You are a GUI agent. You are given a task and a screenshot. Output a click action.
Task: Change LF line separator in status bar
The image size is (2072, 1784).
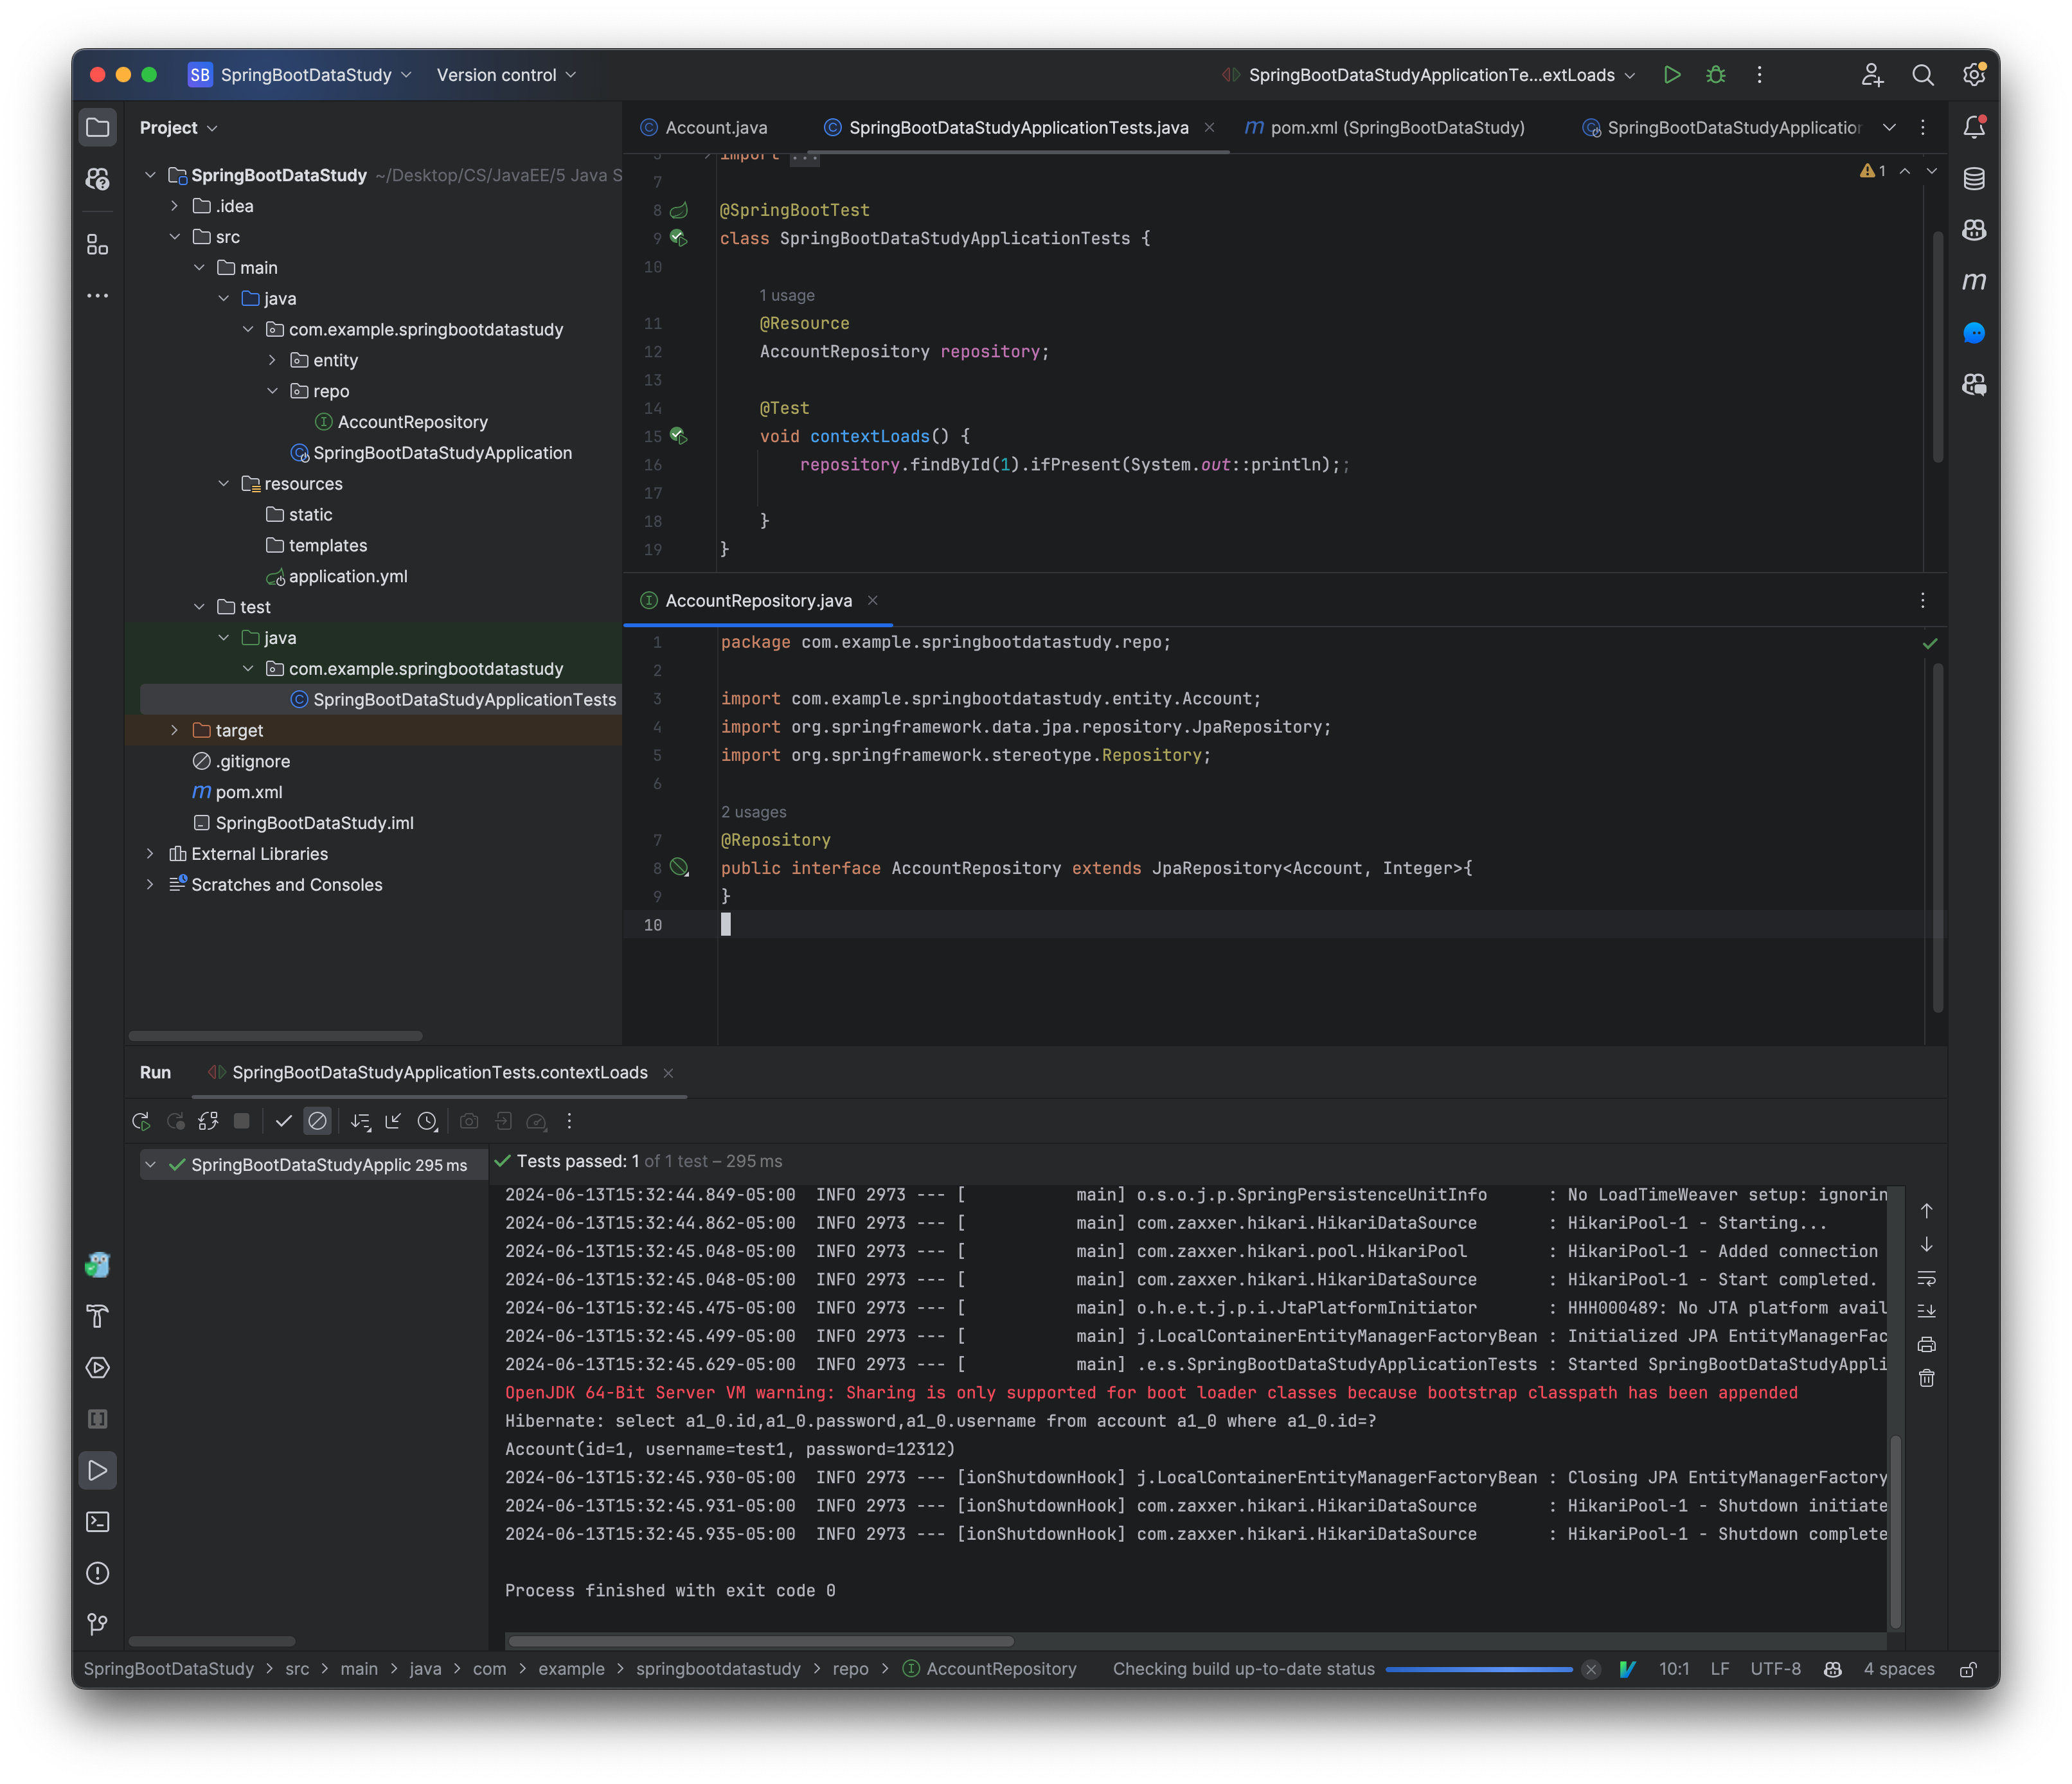tap(1720, 1669)
